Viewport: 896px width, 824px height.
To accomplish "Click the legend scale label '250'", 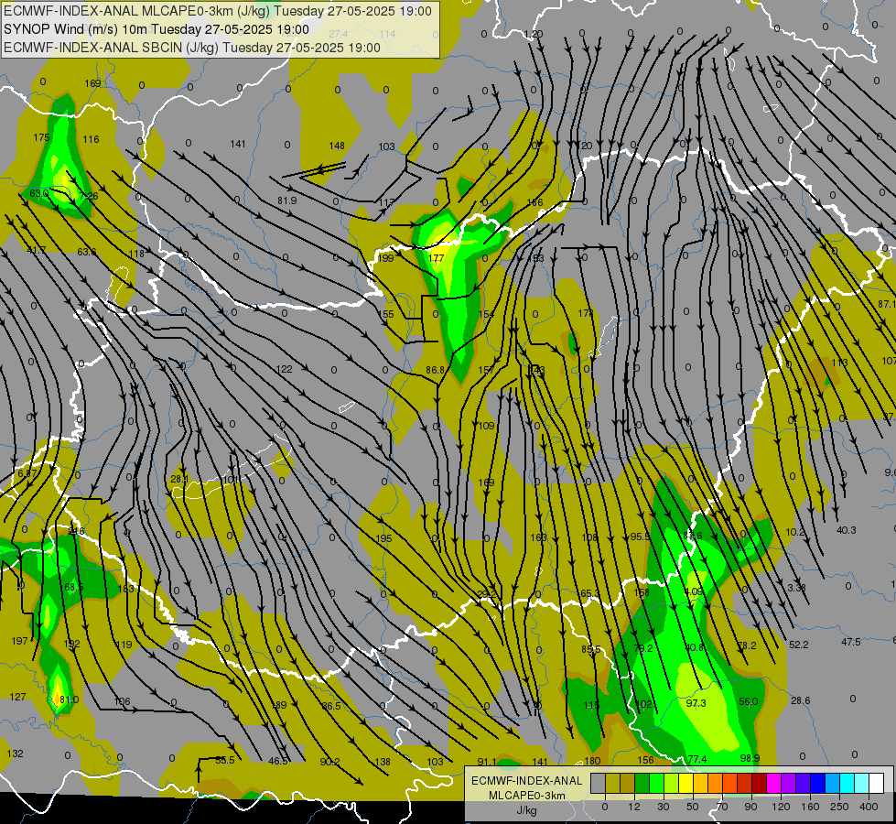I will point(839,807).
